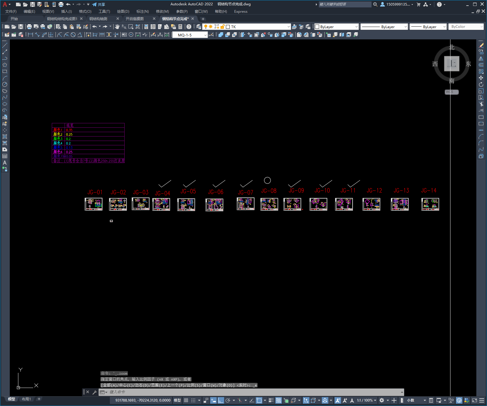
Task: Switch to the 布局1 layout tab
Action: tap(26, 399)
